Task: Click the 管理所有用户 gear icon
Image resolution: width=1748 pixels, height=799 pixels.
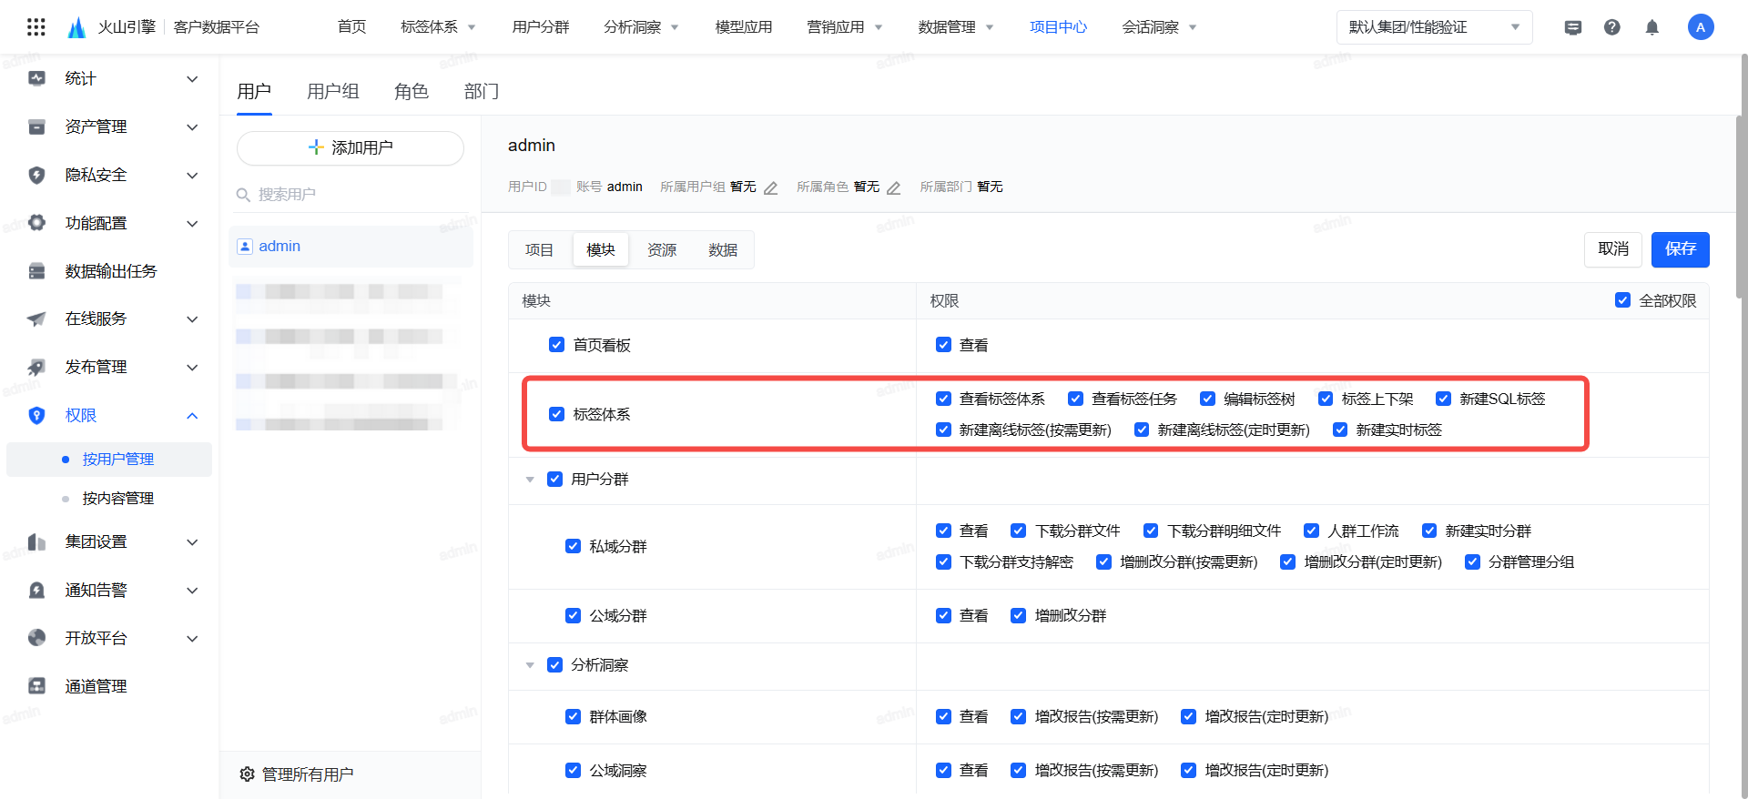Action: point(247,774)
